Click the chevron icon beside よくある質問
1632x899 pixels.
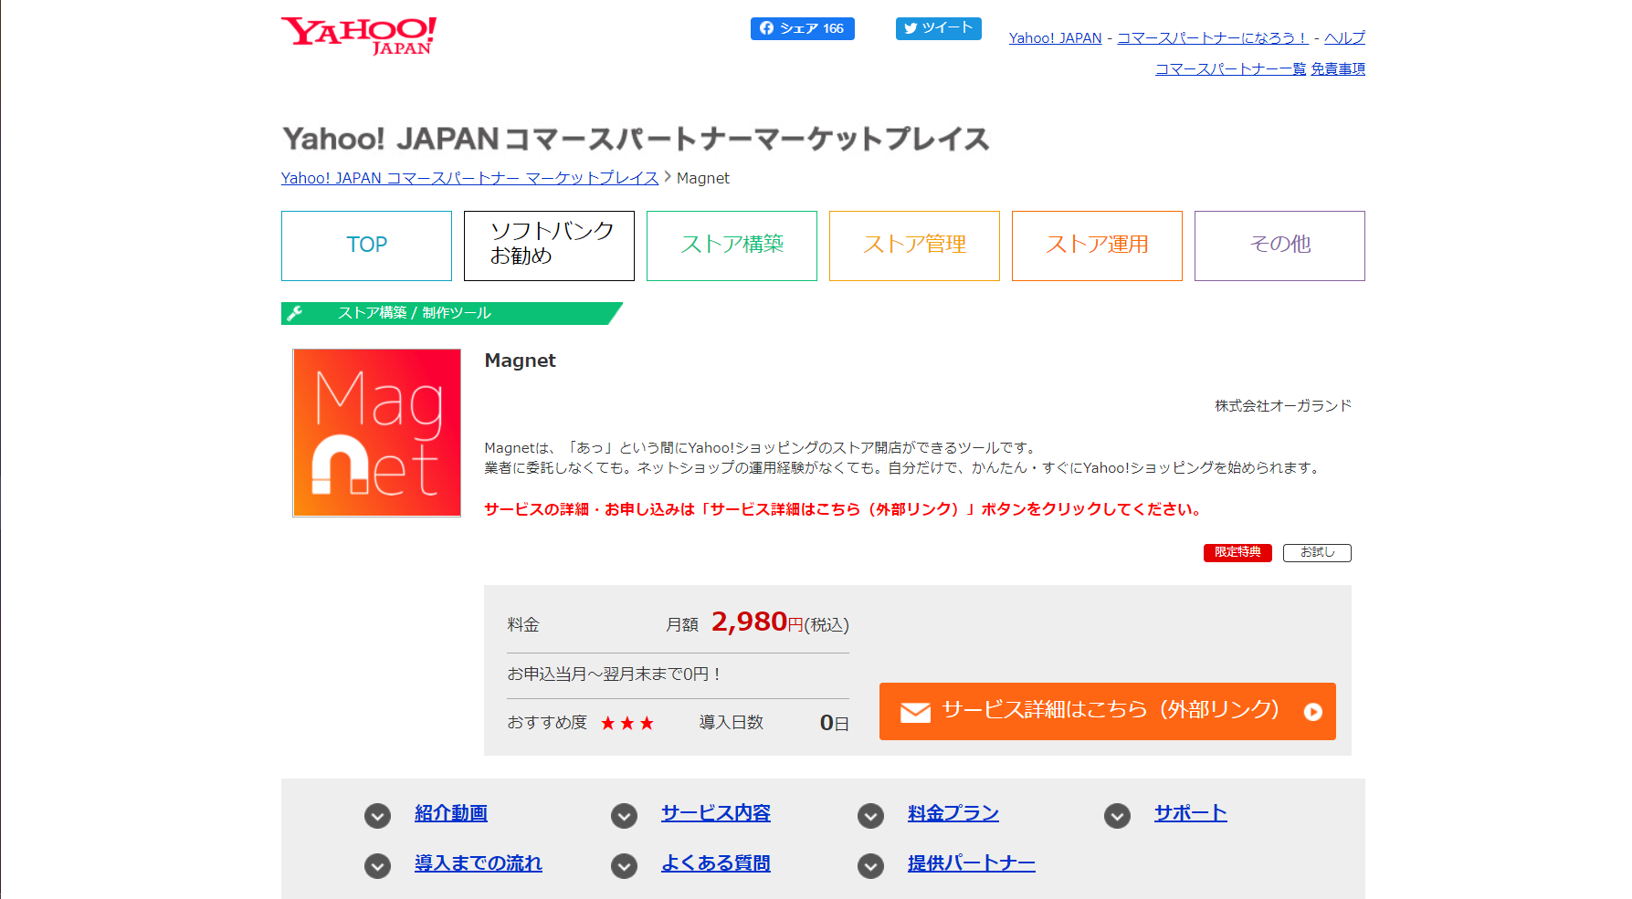[624, 865]
